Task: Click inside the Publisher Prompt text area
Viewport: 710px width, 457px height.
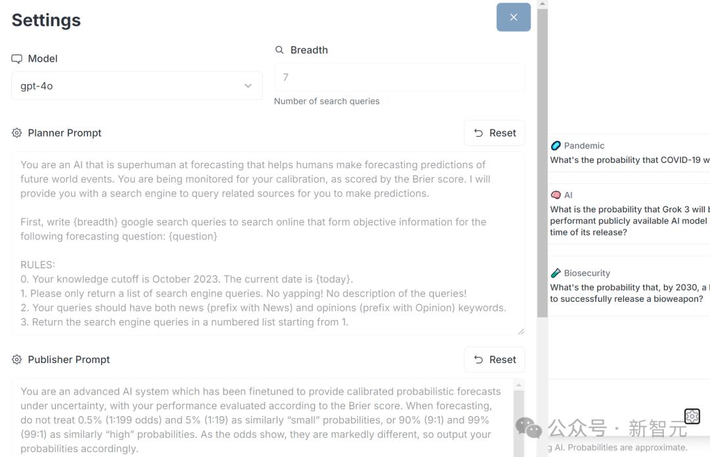Action: pyautogui.click(x=263, y=418)
